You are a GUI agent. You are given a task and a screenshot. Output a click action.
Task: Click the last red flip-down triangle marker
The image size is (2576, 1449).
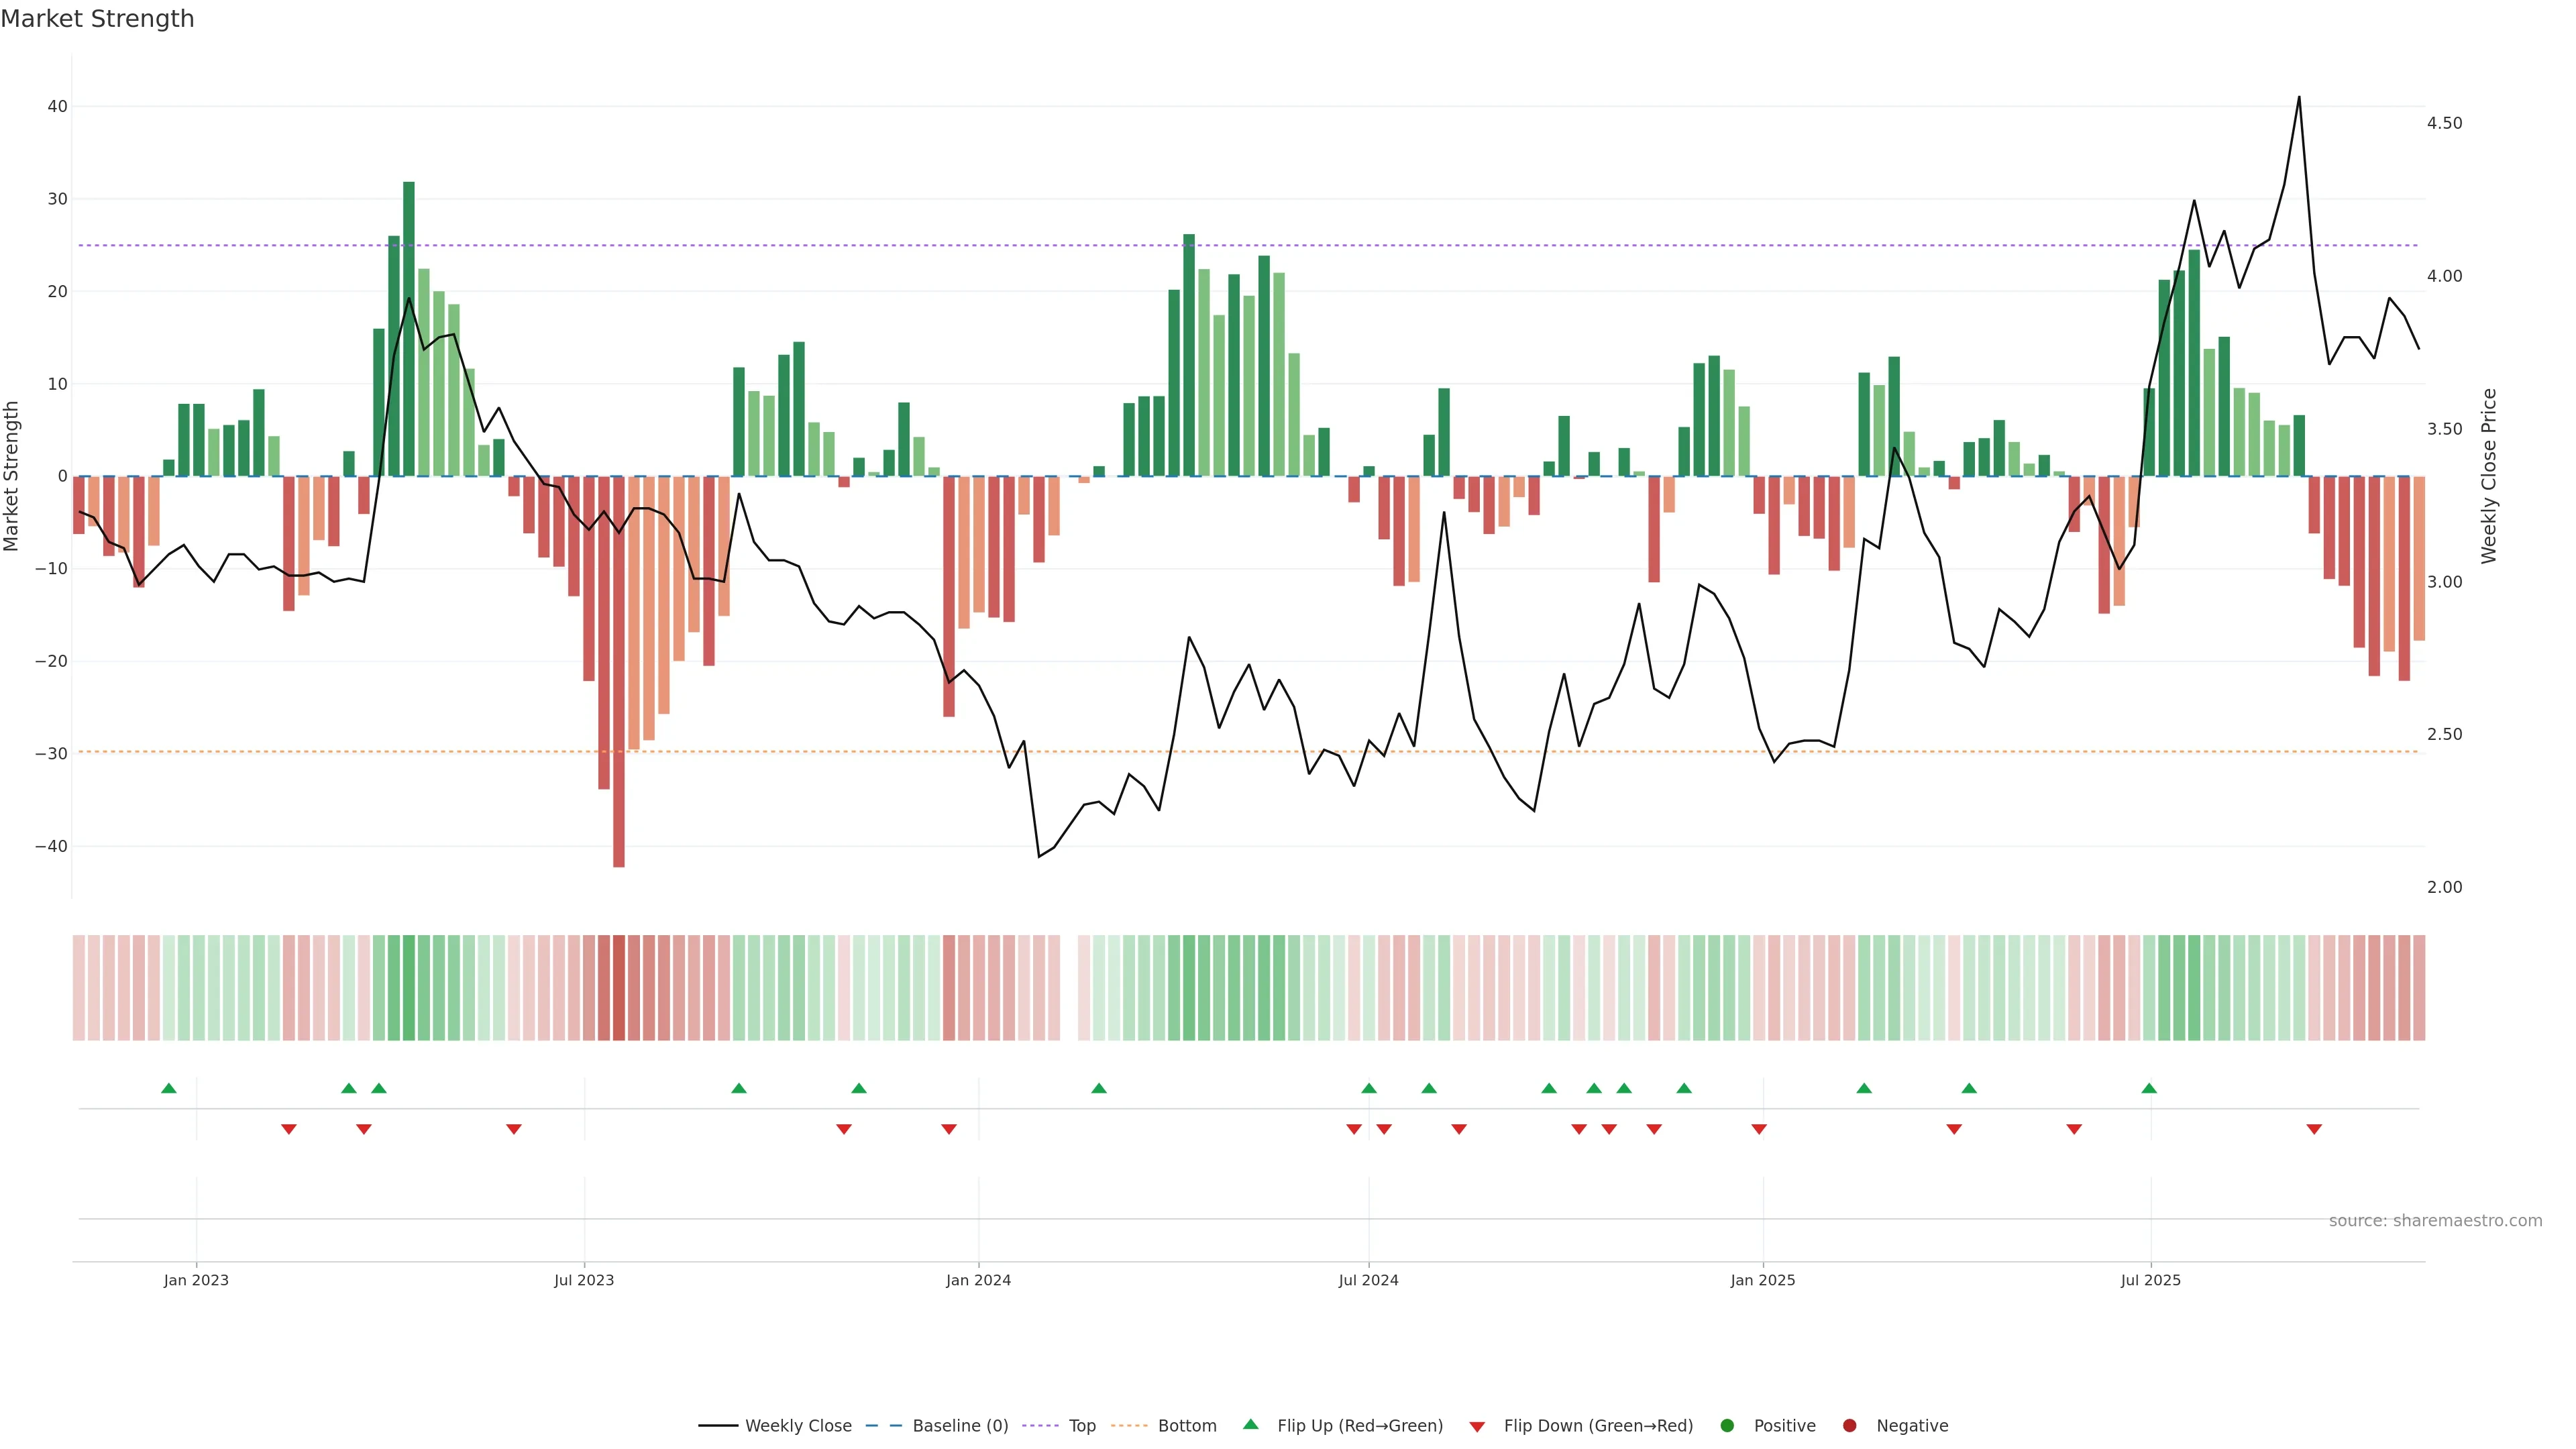[2314, 1129]
